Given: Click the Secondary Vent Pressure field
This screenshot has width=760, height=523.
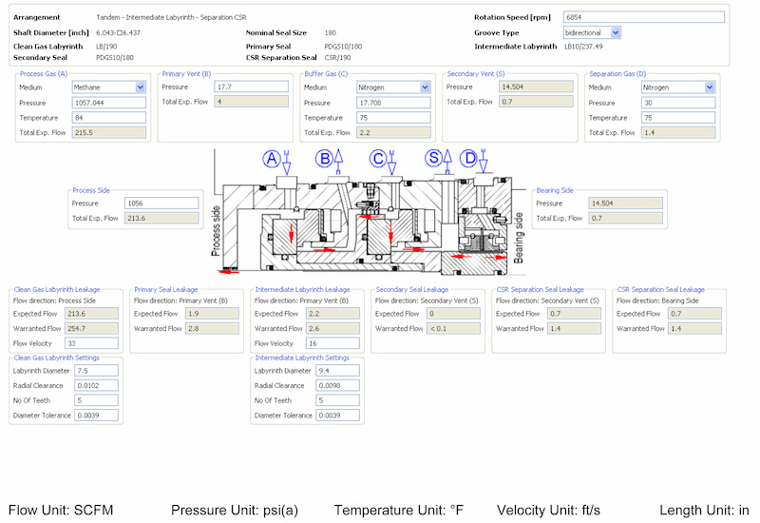Looking at the screenshot, I should tap(536, 87).
